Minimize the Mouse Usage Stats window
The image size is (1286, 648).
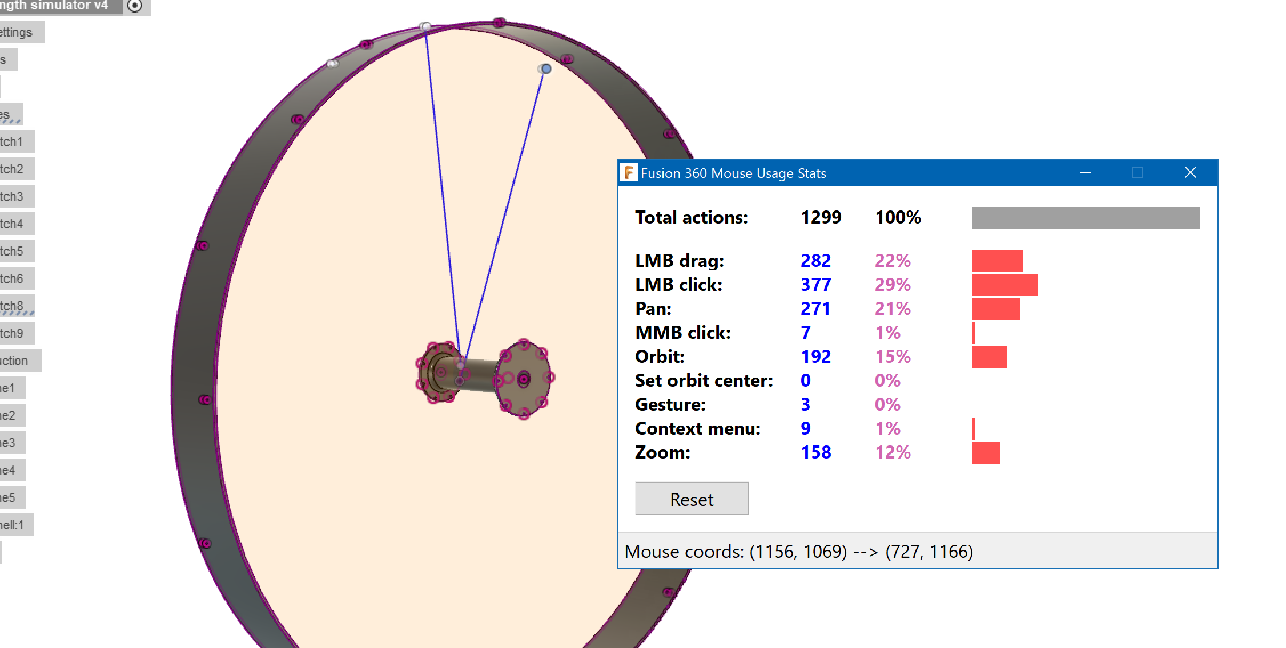click(1085, 172)
